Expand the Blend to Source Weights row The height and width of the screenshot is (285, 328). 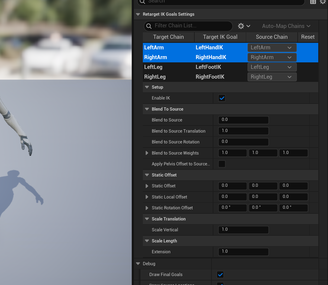point(147,153)
